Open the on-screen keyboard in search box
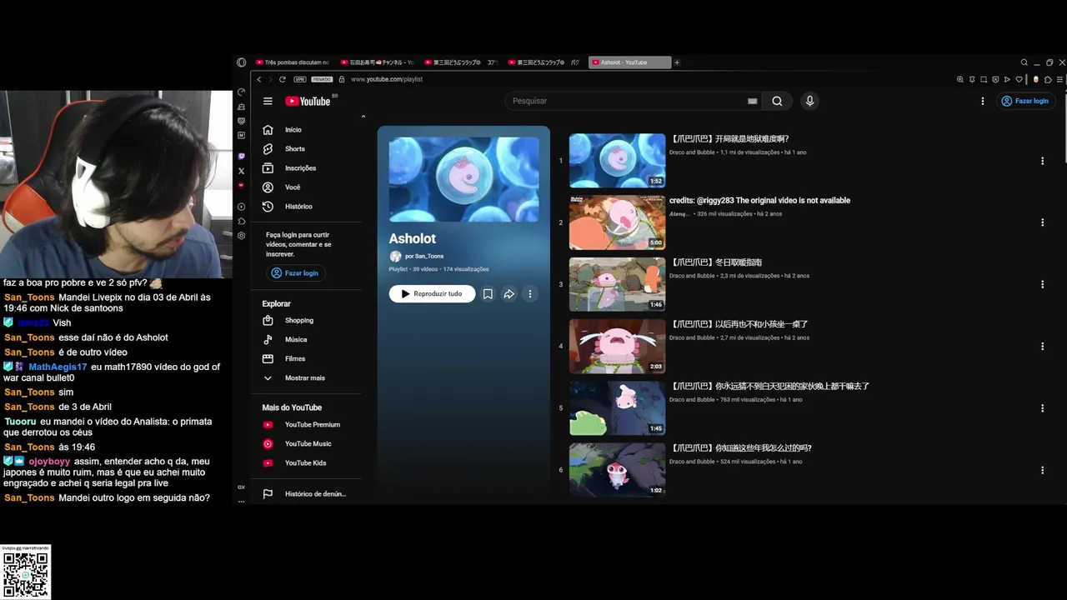The width and height of the screenshot is (1067, 600). (x=752, y=101)
